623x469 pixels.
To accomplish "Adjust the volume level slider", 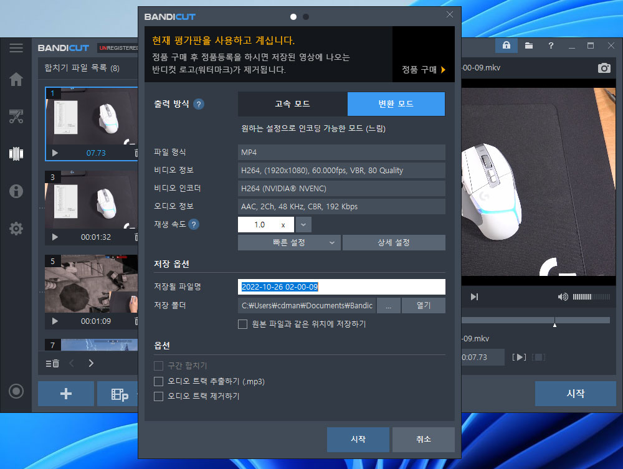I will point(591,296).
